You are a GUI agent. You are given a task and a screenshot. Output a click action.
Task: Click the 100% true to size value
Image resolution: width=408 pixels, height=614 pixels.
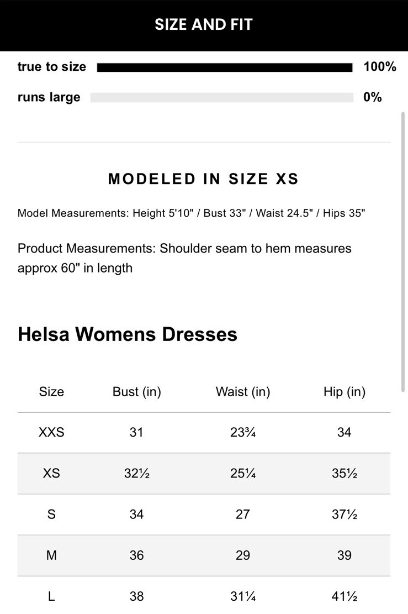[x=380, y=67]
